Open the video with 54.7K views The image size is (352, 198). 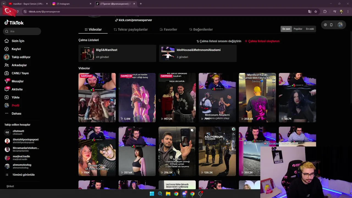point(297,98)
